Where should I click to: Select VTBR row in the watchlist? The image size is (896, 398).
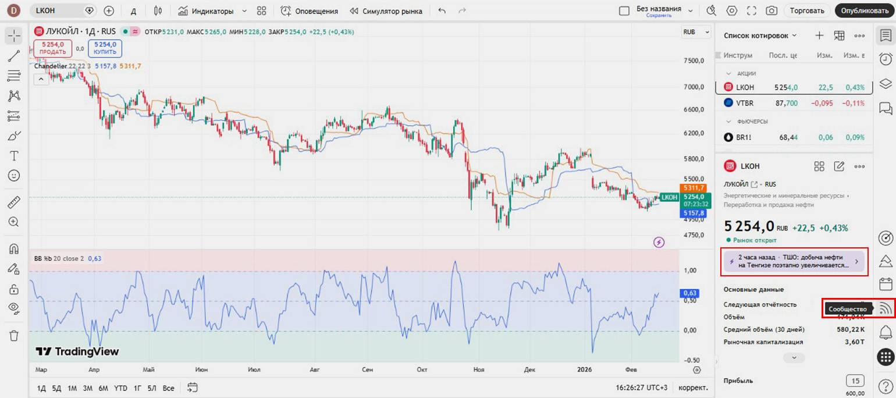click(x=794, y=103)
